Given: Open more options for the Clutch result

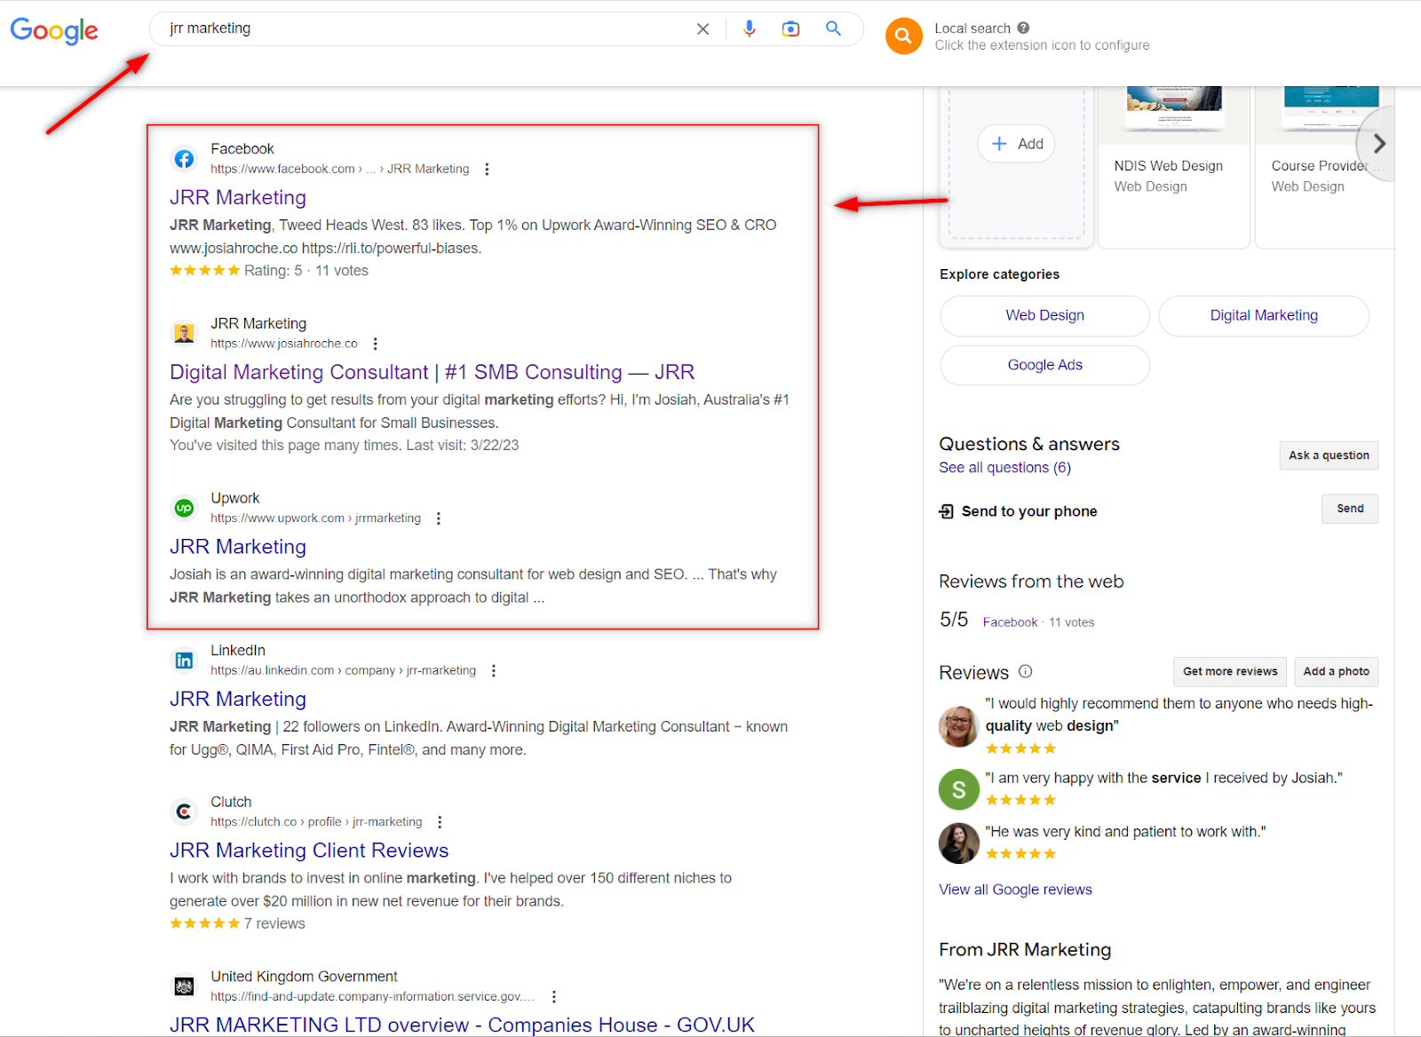Looking at the screenshot, I should [x=440, y=822].
